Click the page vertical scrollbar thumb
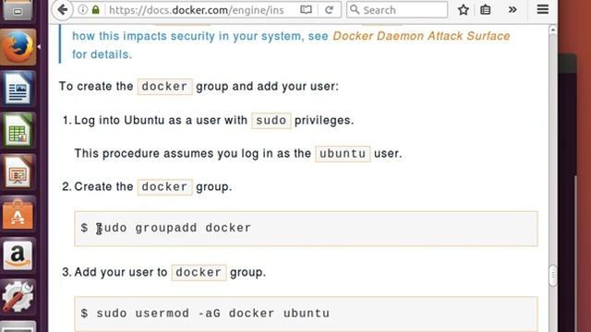Viewport: 591px width, 332px height. click(552, 276)
